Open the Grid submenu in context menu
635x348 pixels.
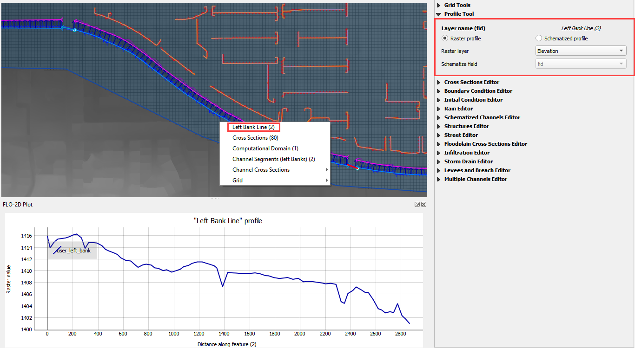click(x=238, y=180)
